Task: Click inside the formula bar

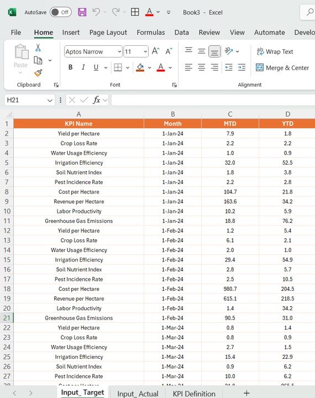Action: pos(213,100)
